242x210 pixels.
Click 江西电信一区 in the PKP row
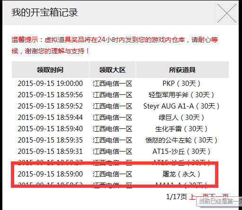112,84
